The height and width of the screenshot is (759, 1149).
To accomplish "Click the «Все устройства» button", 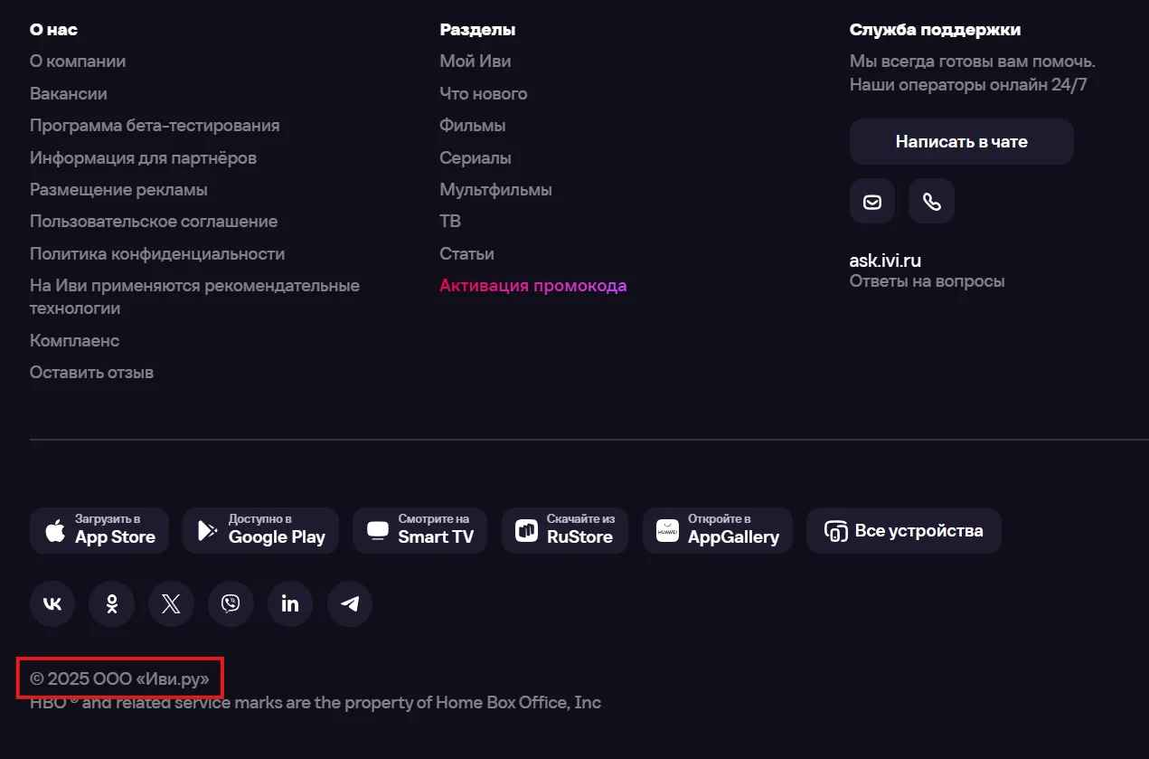I will click(x=903, y=530).
